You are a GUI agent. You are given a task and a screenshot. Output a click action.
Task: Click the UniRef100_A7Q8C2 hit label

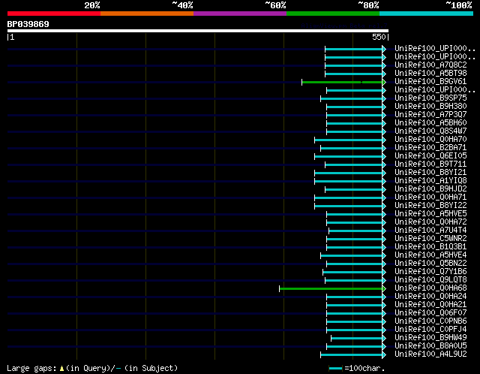point(430,65)
